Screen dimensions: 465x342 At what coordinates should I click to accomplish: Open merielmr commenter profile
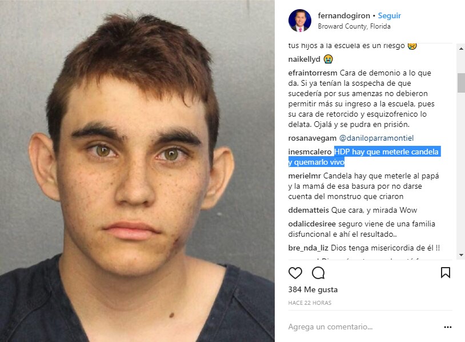click(304, 176)
